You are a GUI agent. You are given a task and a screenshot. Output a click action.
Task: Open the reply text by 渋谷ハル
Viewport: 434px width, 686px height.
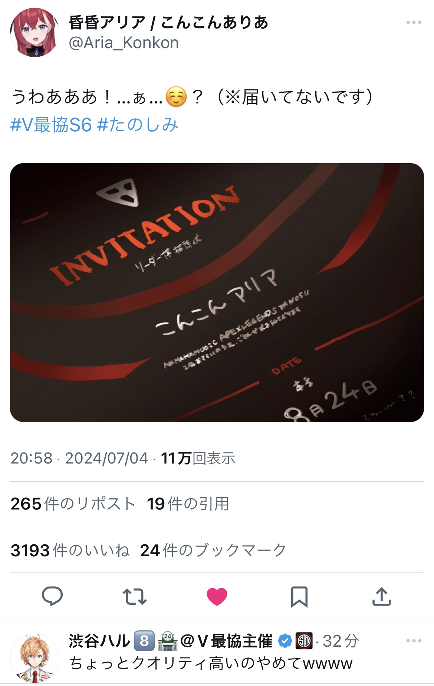tap(211, 663)
